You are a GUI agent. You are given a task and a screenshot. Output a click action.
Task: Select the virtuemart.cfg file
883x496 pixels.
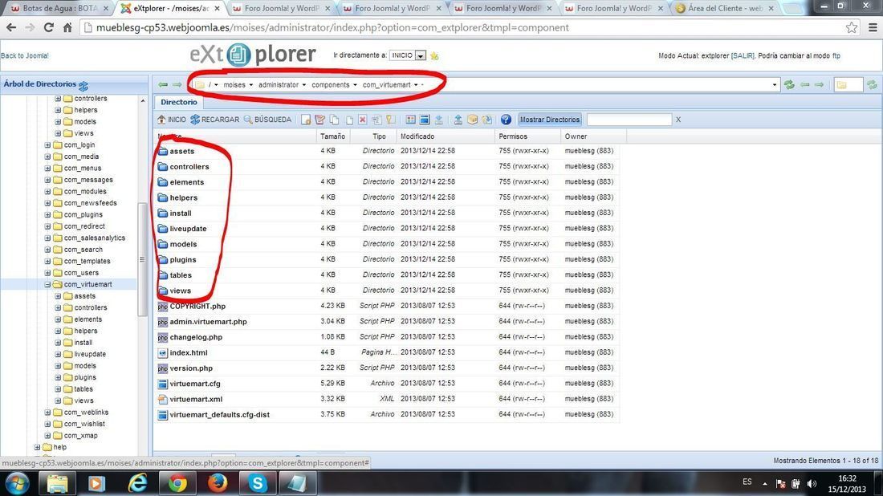point(195,384)
